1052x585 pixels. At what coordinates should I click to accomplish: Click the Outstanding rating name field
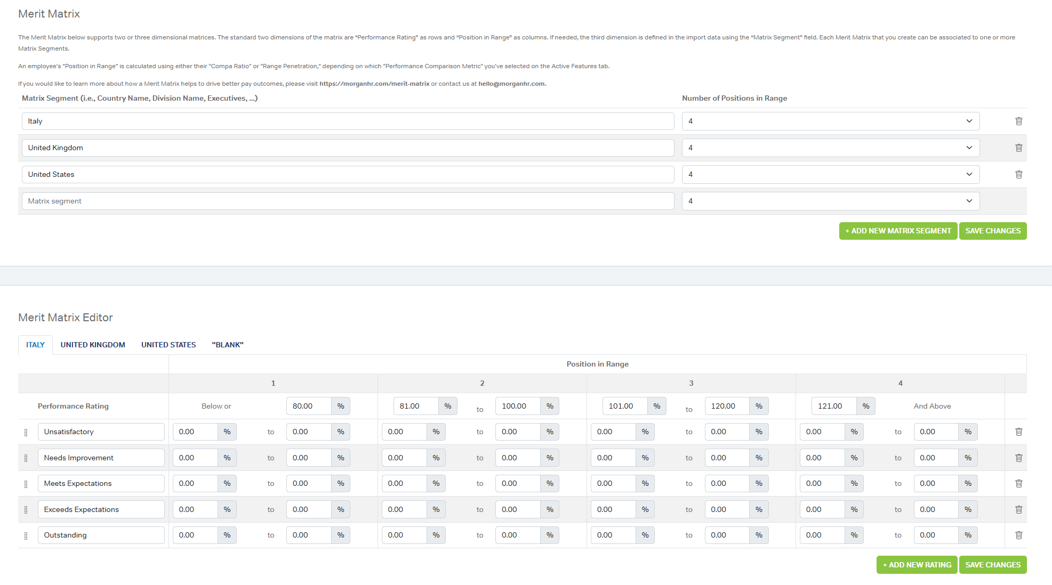101,535
